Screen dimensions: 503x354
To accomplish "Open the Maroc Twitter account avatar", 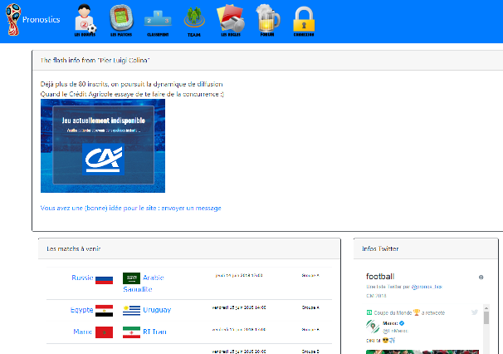I will [373, 327].
